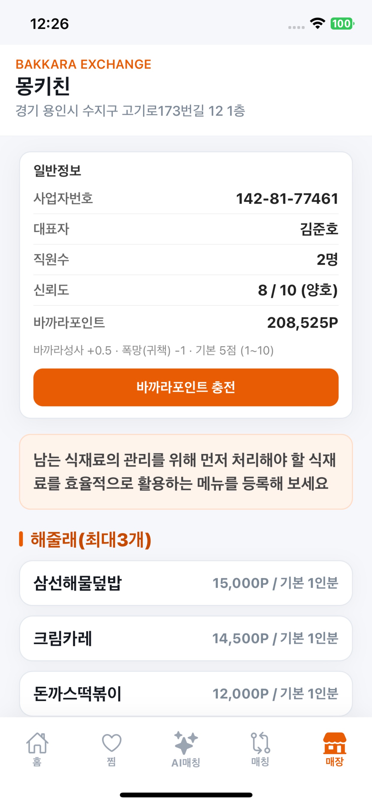The width and height of the screenshot is (372, 805).
Task: Open the 크림카레 menu item
Action: [x=186, y=638]
